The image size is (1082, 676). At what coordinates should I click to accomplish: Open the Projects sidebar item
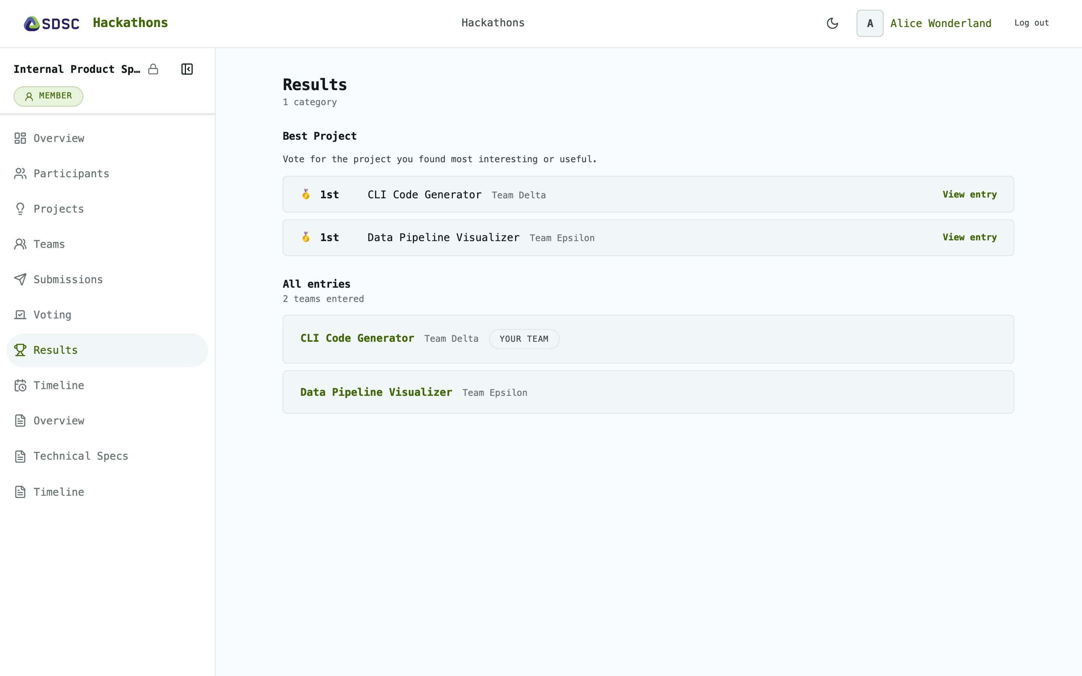coord(107,209)
